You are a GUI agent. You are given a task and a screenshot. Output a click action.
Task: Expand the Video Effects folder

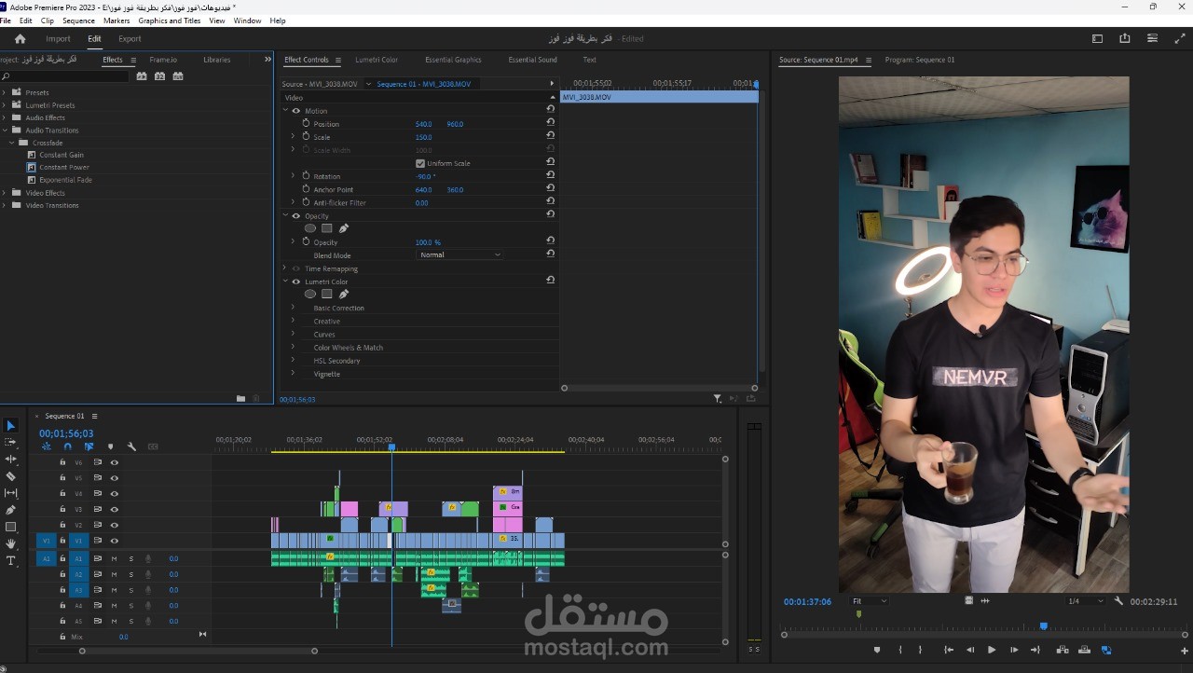pos(4,193)
